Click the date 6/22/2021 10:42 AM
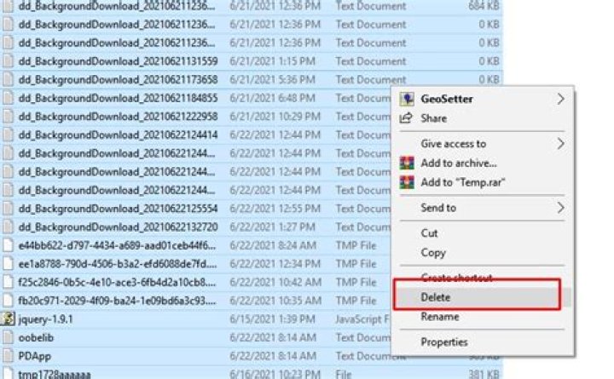The image size is (614, 379). pyautogui.click(x=275, y=283)
